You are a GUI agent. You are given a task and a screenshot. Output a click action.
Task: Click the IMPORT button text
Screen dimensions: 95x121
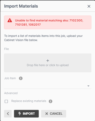pyautogui.click(x=29, y=114)
